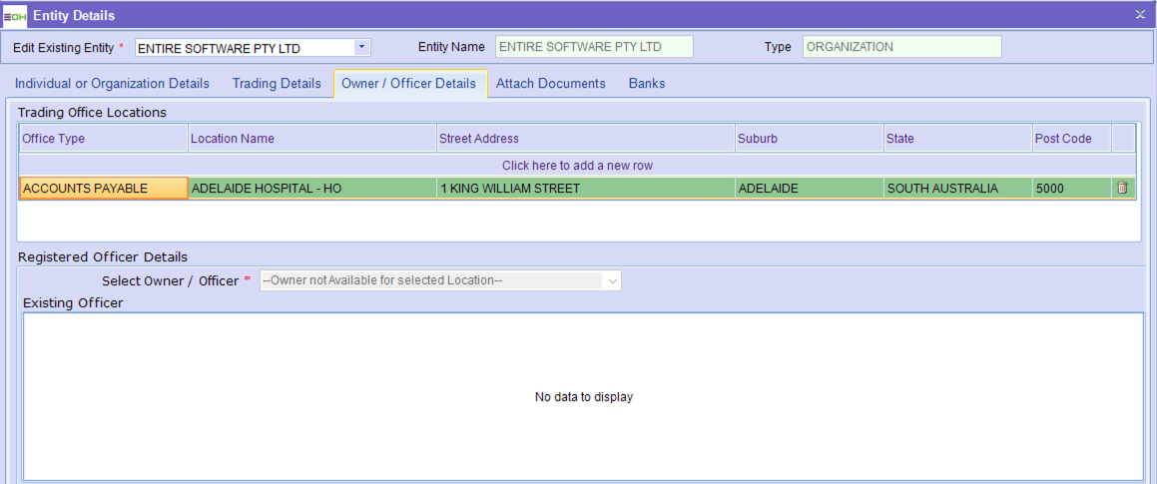Image resolution: width=1157 pixels, height=484 pixels.
Task: Sort by Post Code column header
Action: pyautogui.click(x=1070, y=139)
